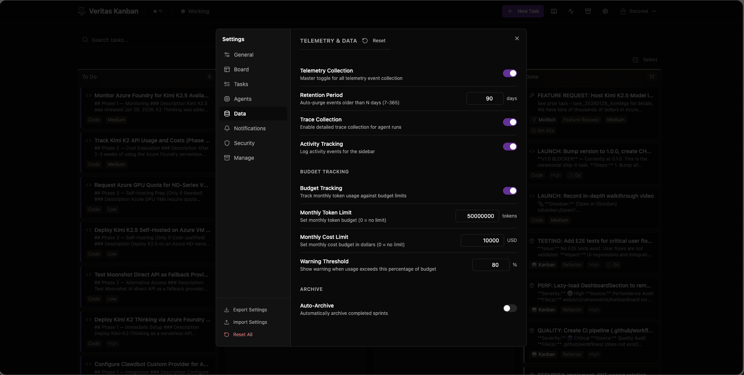Click the Import Settings upload icon
The image size is (744, 375).
[227, 322]
